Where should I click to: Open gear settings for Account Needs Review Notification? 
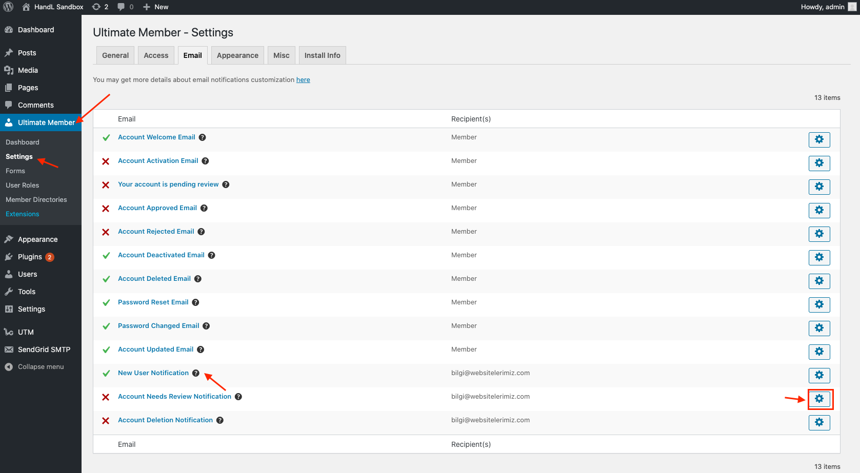point(819,399)
